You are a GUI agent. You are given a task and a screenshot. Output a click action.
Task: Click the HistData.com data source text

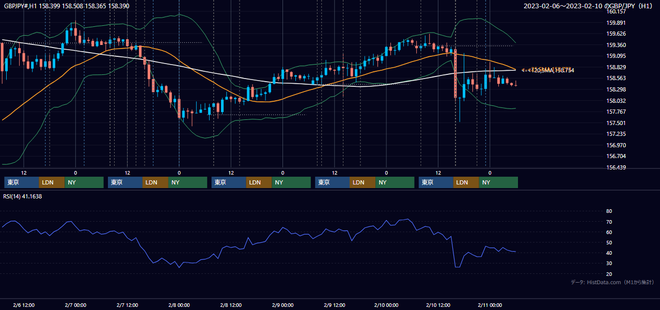click(612, 282)
